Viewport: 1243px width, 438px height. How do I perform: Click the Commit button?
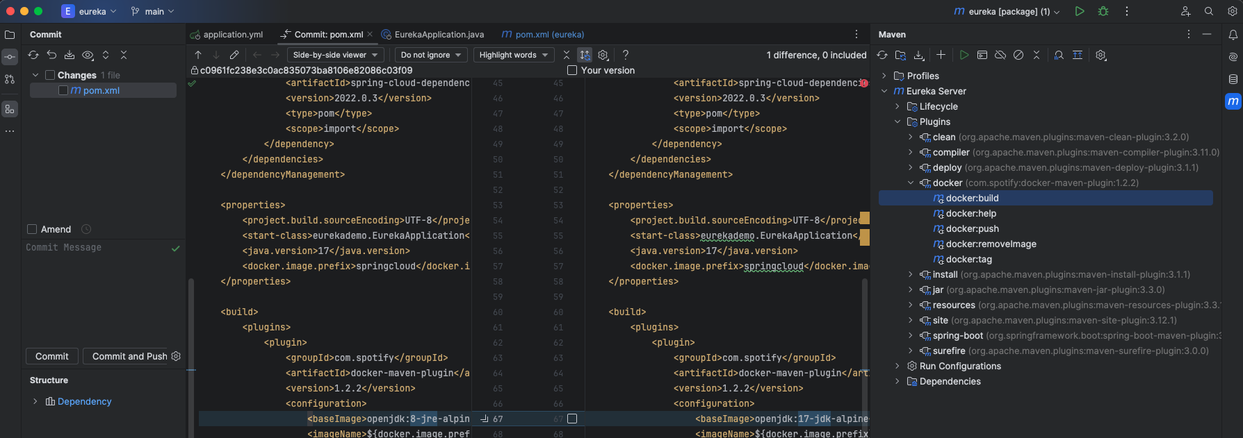[52, 356]
